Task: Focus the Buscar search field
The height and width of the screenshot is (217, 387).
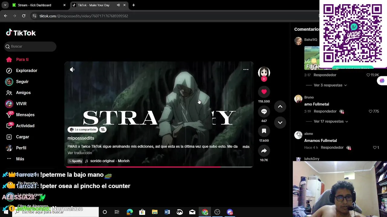Action: click(30, 46)
